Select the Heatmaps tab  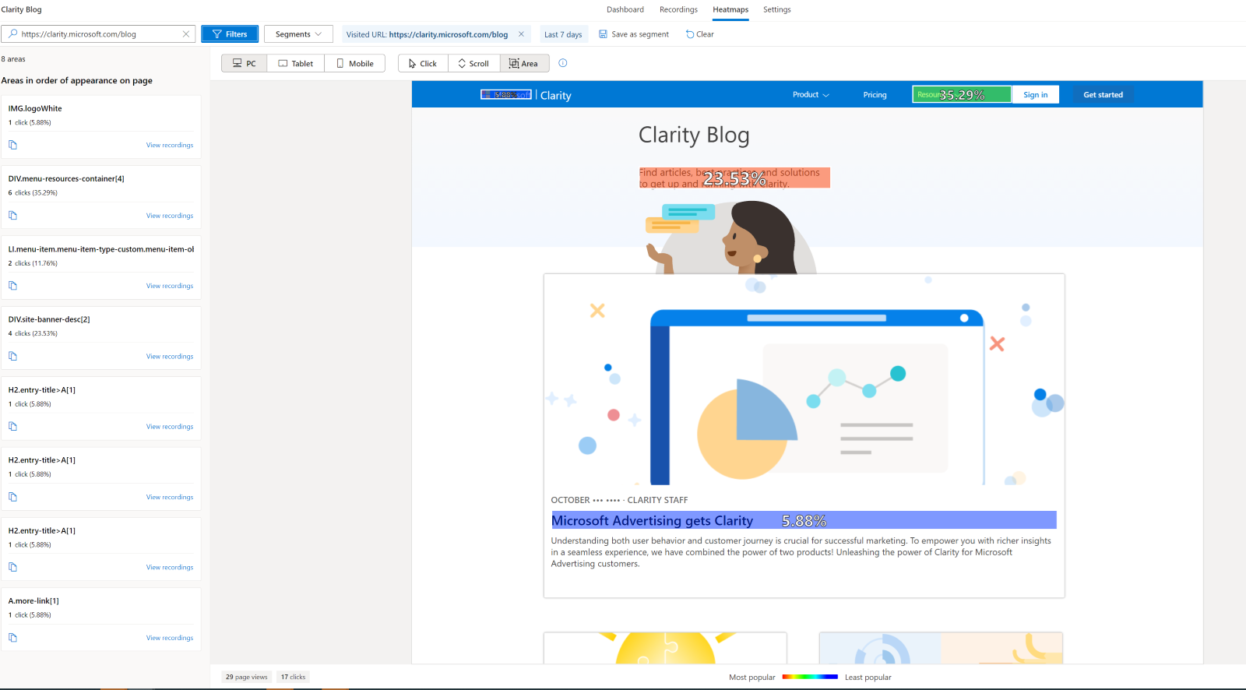730,9
